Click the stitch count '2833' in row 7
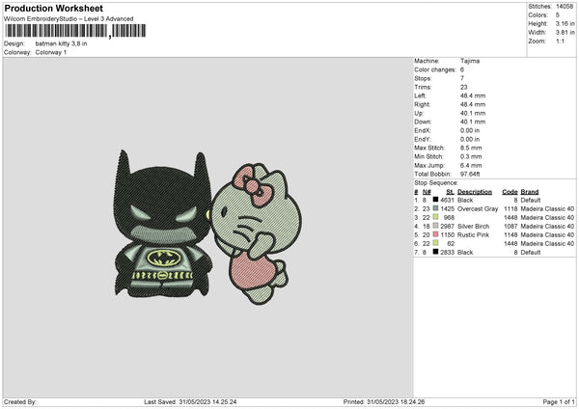This screenshot has width=579, height=409. click(x=447, y=252)
